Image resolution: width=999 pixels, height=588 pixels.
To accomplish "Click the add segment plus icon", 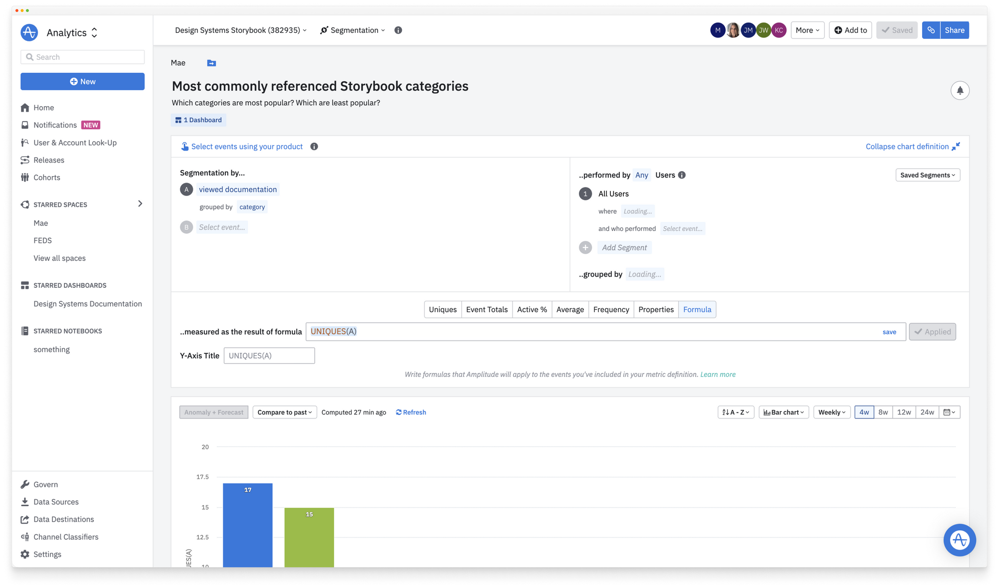I will [585, 248].
